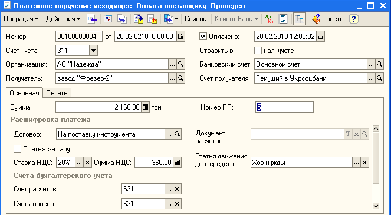Viewport: 391px width, 215px height.
Task: Click the window title bar document icon
Action: click(x=6, y=5)
